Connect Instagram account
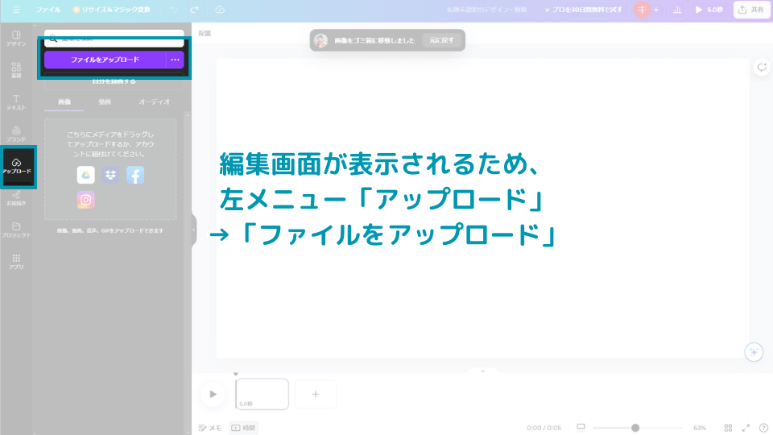 86,200
